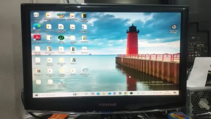
Task: Open the Adobe Reader 9 desktop shortcut
Action: point(37,39)
